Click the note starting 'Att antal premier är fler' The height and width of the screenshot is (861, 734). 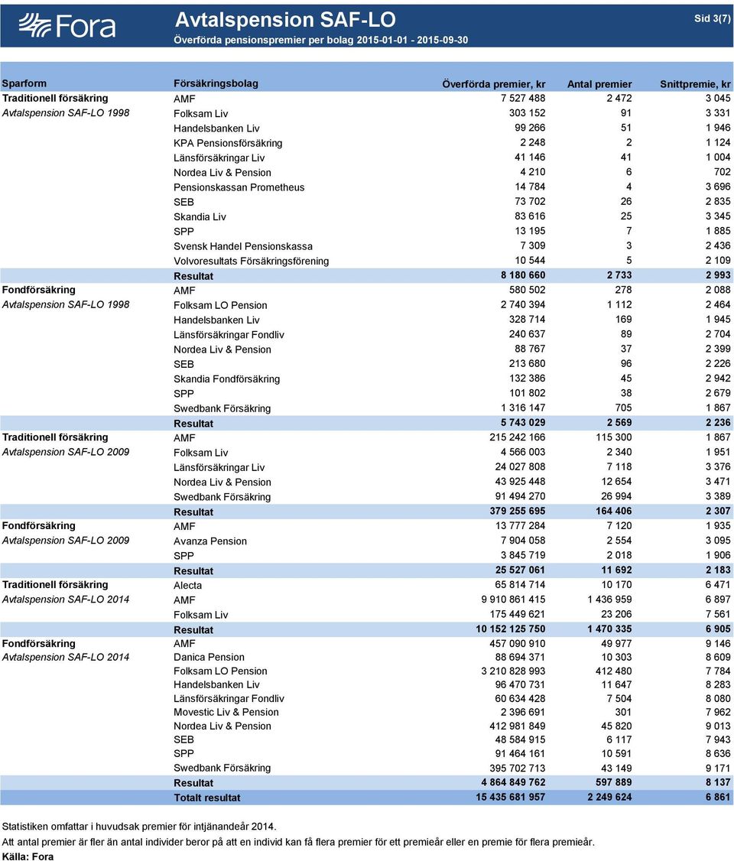point(298,842)
